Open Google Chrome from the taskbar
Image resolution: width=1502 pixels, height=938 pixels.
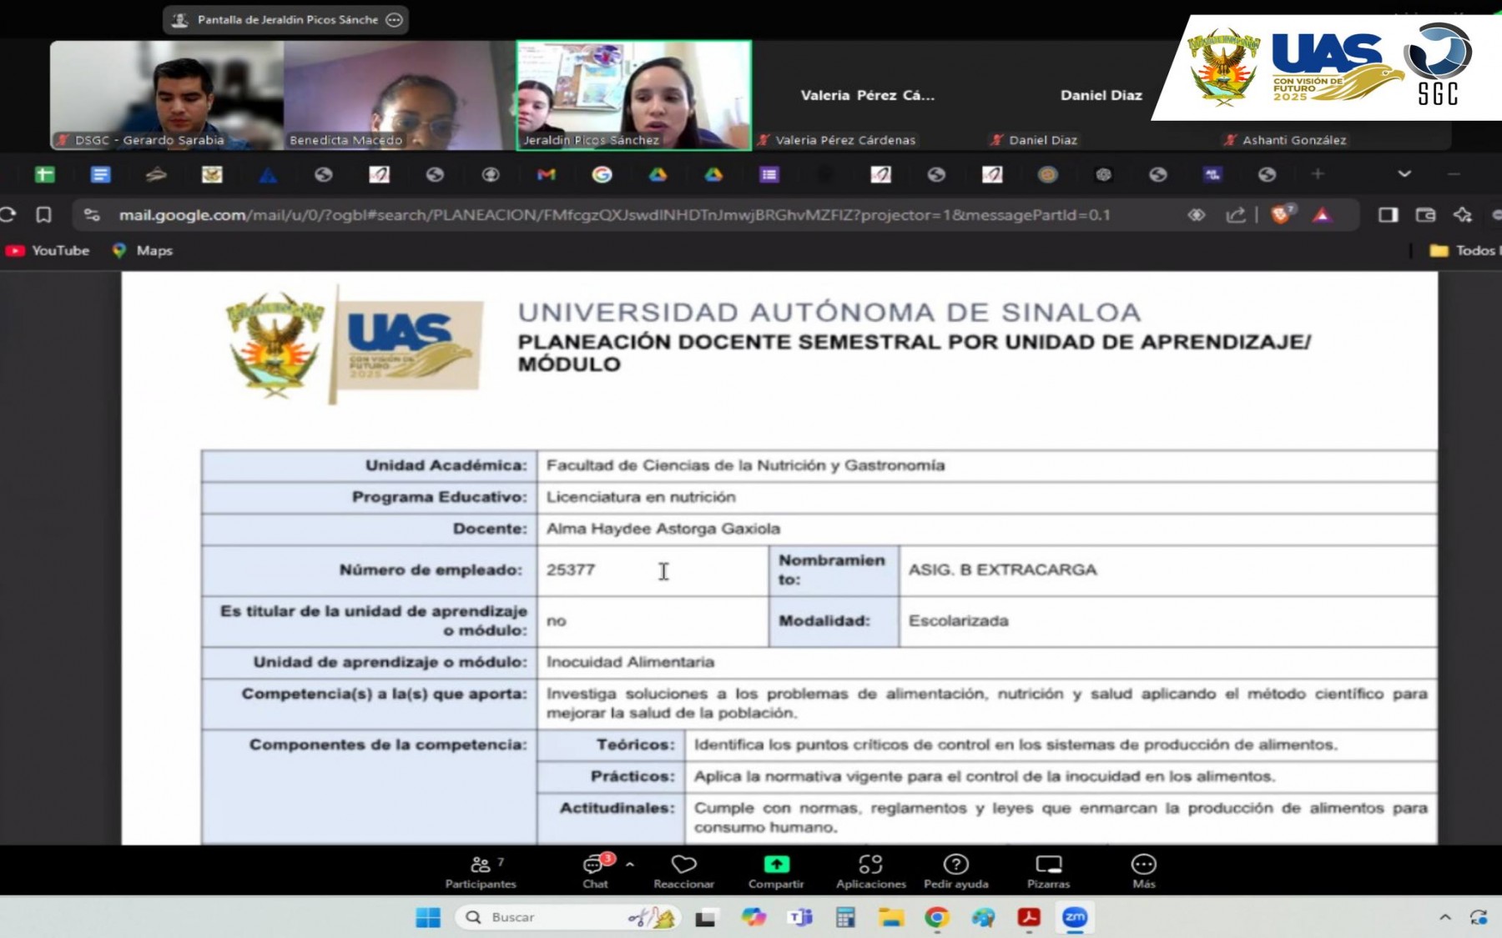click(937, 917)
